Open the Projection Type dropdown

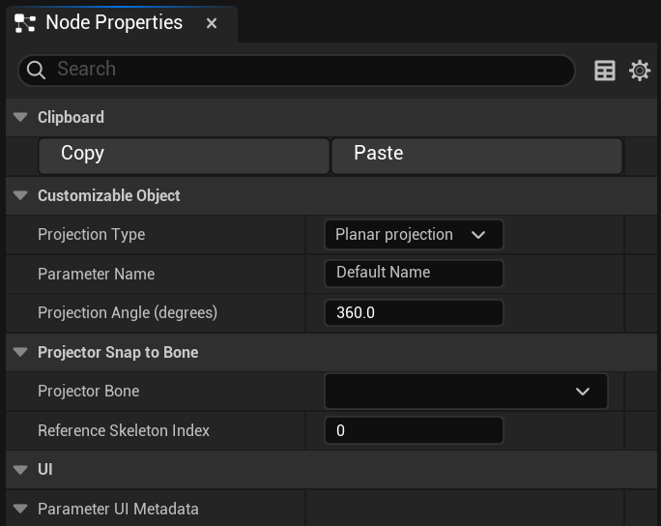coord(414,235)
